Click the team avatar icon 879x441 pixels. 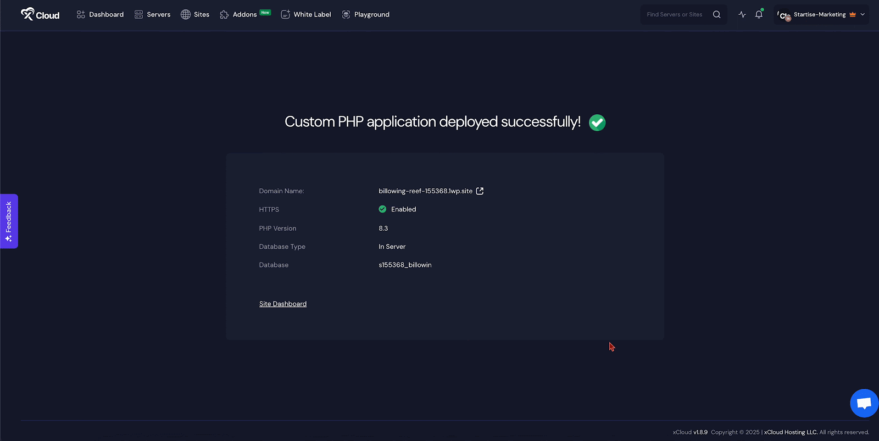coord(785,15)
